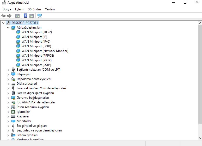The image size is (202, 146).
Task: Click the İnsan Arabirim Aygıtları icon
Action: coord(13,107)
